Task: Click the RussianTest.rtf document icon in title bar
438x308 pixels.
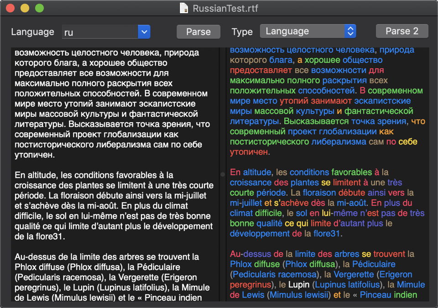Action: 184,8
